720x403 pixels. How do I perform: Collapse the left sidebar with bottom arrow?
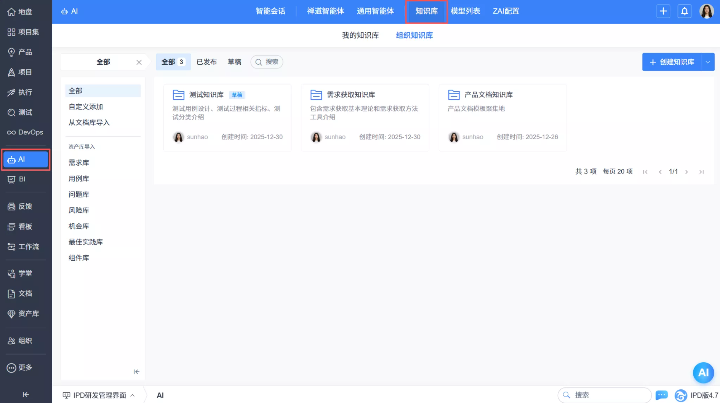pyautogui.click(x=25, y=395)
